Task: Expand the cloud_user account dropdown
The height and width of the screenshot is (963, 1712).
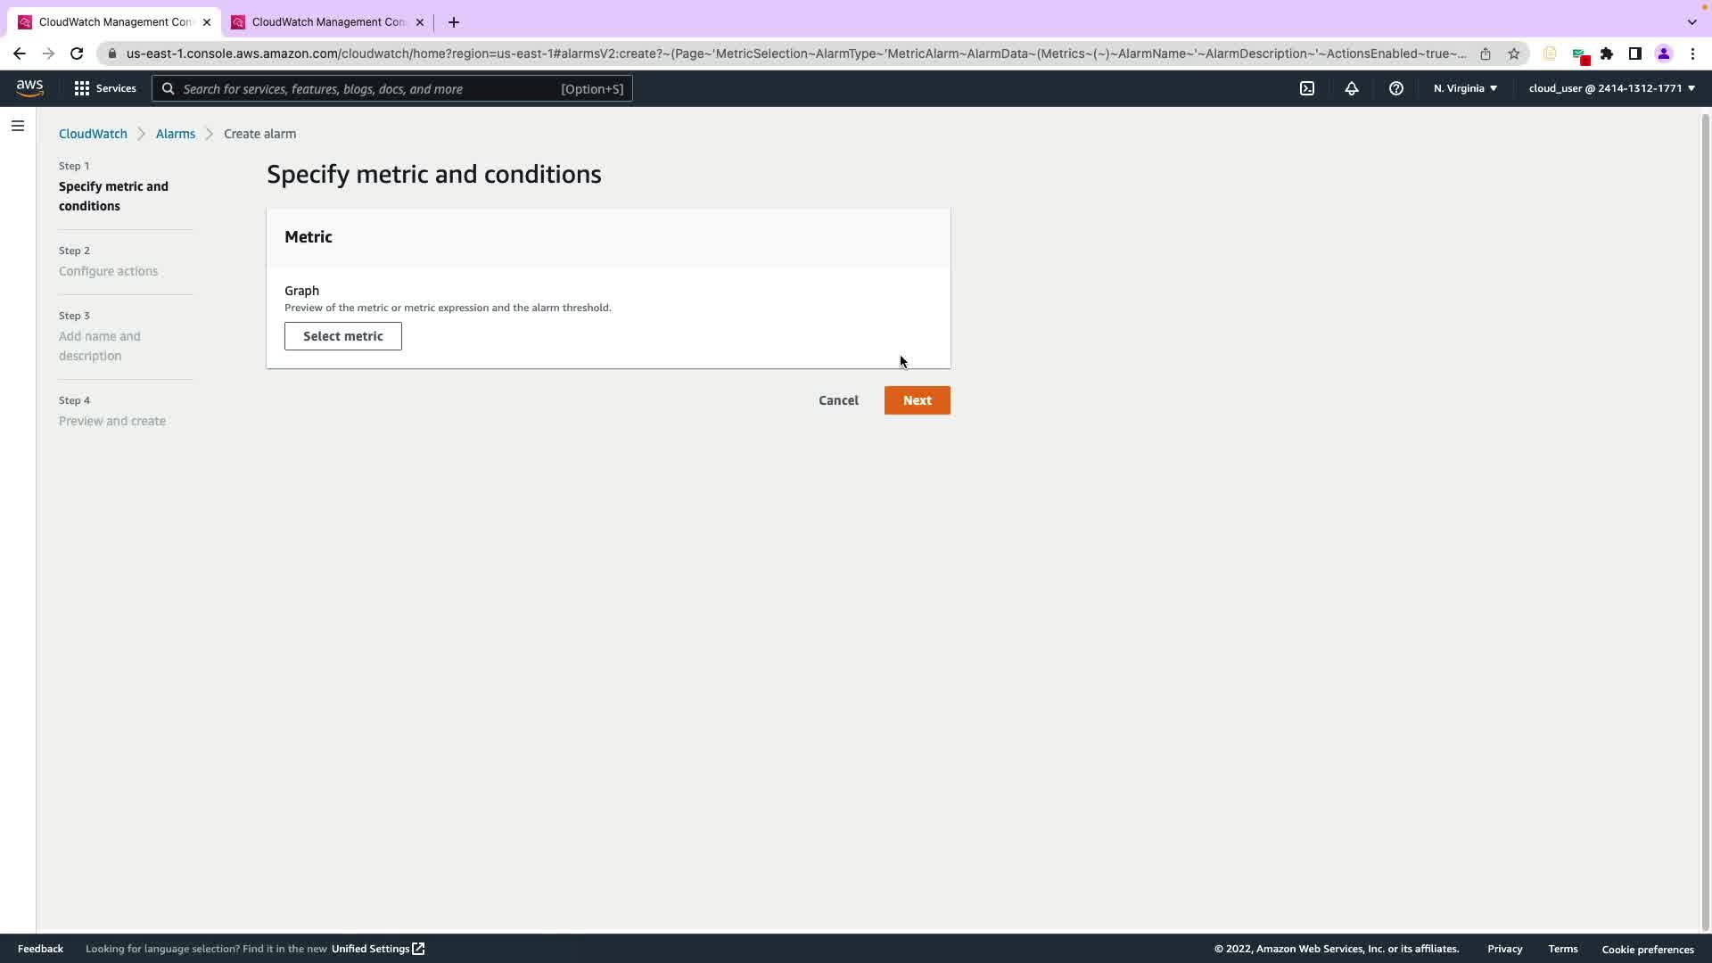Action: [x=1611, y=88]
